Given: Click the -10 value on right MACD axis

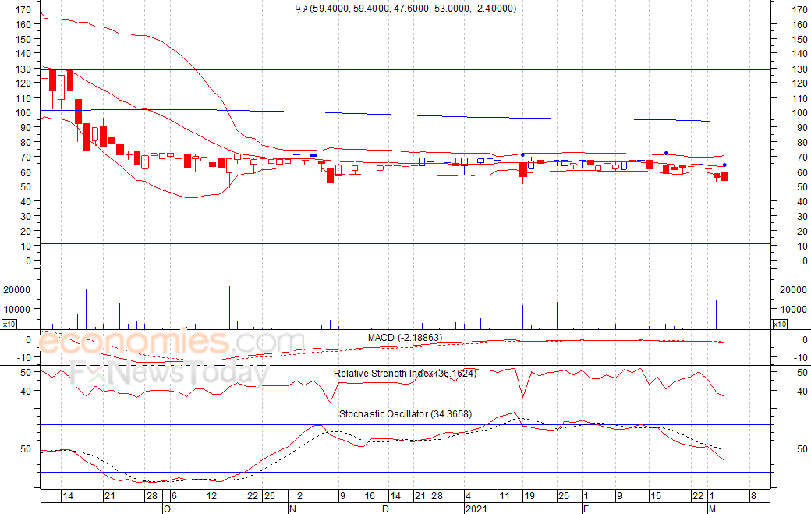Looking at the screenshot, I should (x=800, y=357).
